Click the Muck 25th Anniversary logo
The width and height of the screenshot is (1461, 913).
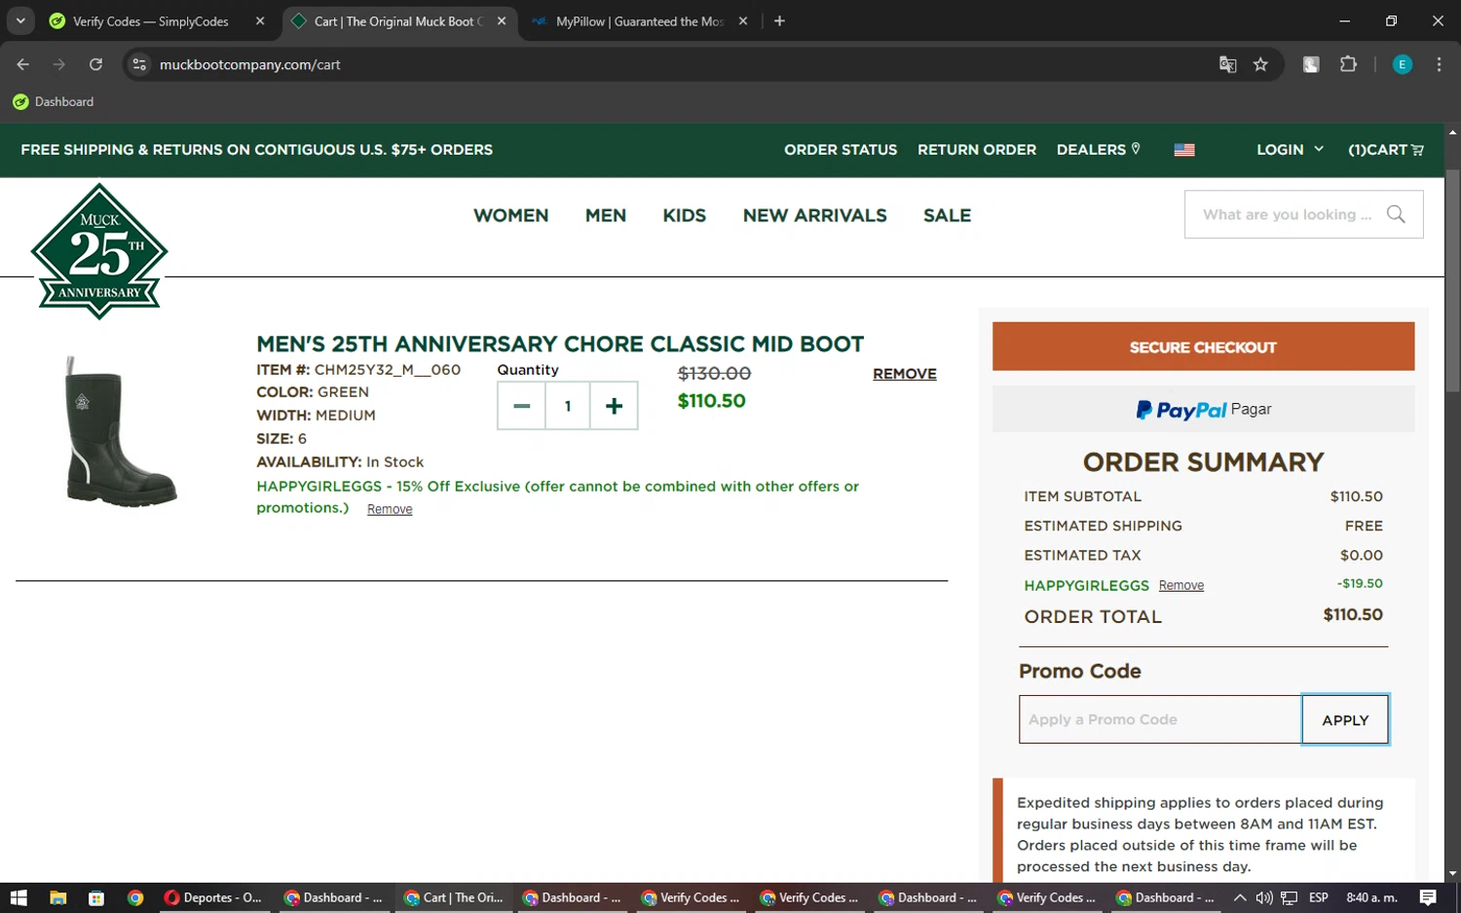[x=99, y=251]
